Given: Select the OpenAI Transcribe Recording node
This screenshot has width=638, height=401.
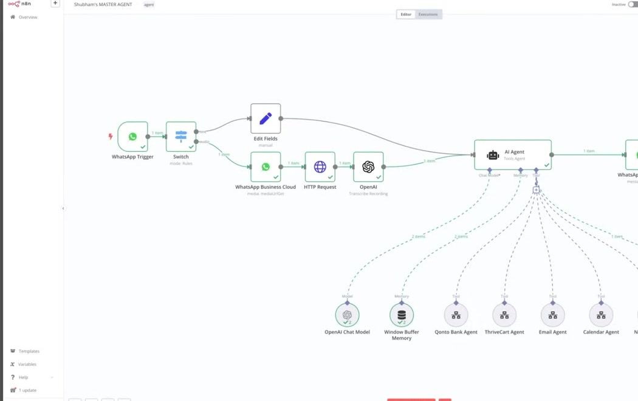Looking at the screenshot, I should [368, 166].
